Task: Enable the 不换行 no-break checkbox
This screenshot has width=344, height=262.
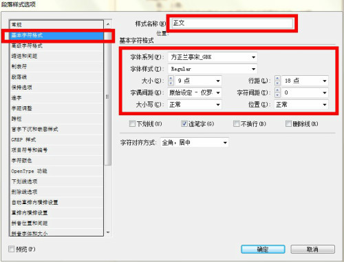Action: coord(236,123)
